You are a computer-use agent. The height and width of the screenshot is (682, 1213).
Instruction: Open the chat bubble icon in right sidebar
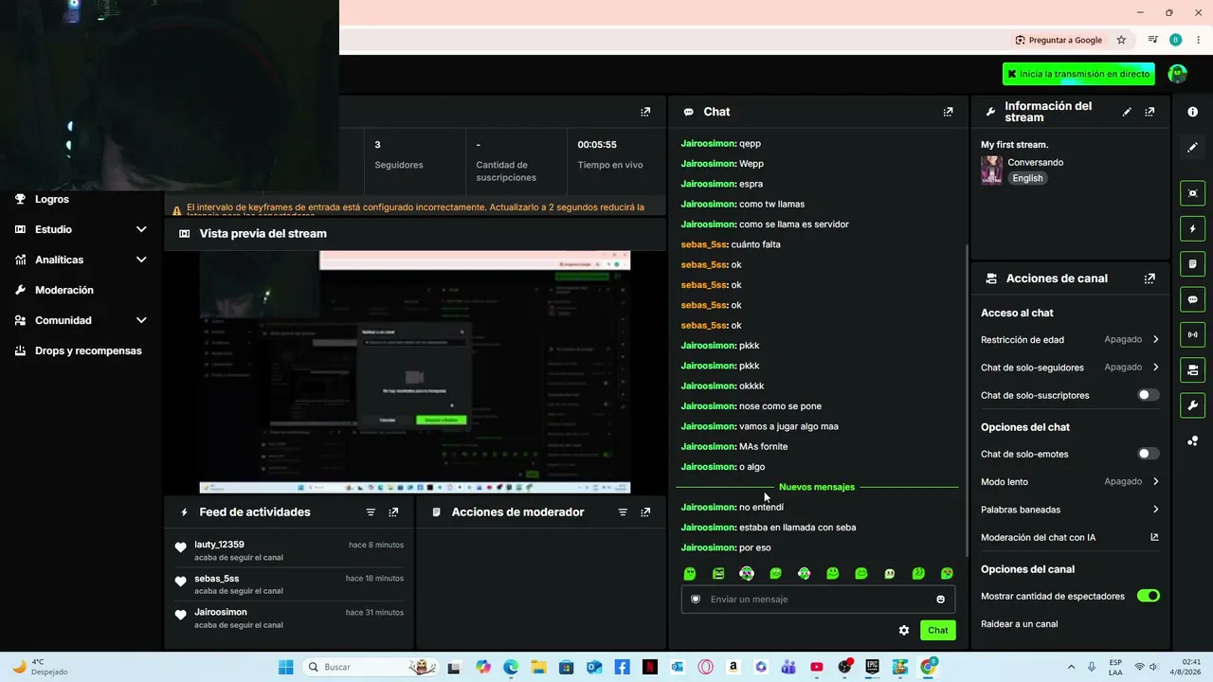1192,299
